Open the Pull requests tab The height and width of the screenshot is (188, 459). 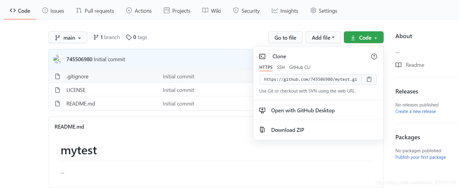coord(95,11)
